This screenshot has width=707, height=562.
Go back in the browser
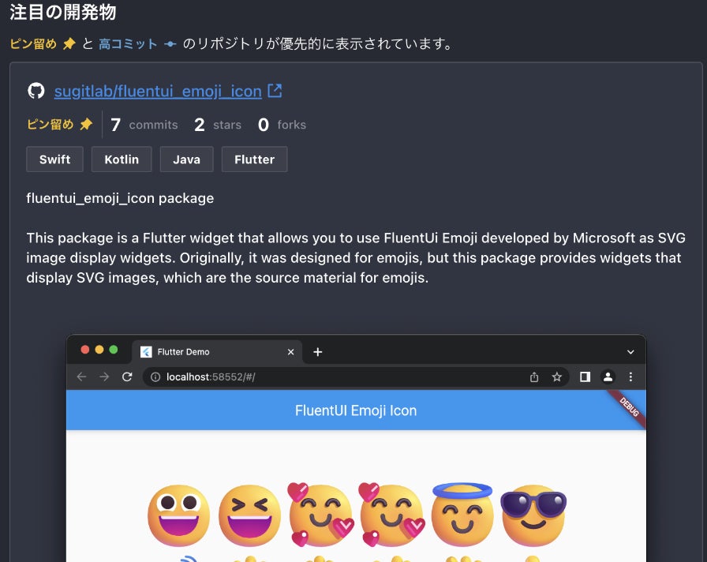(81, 377)
